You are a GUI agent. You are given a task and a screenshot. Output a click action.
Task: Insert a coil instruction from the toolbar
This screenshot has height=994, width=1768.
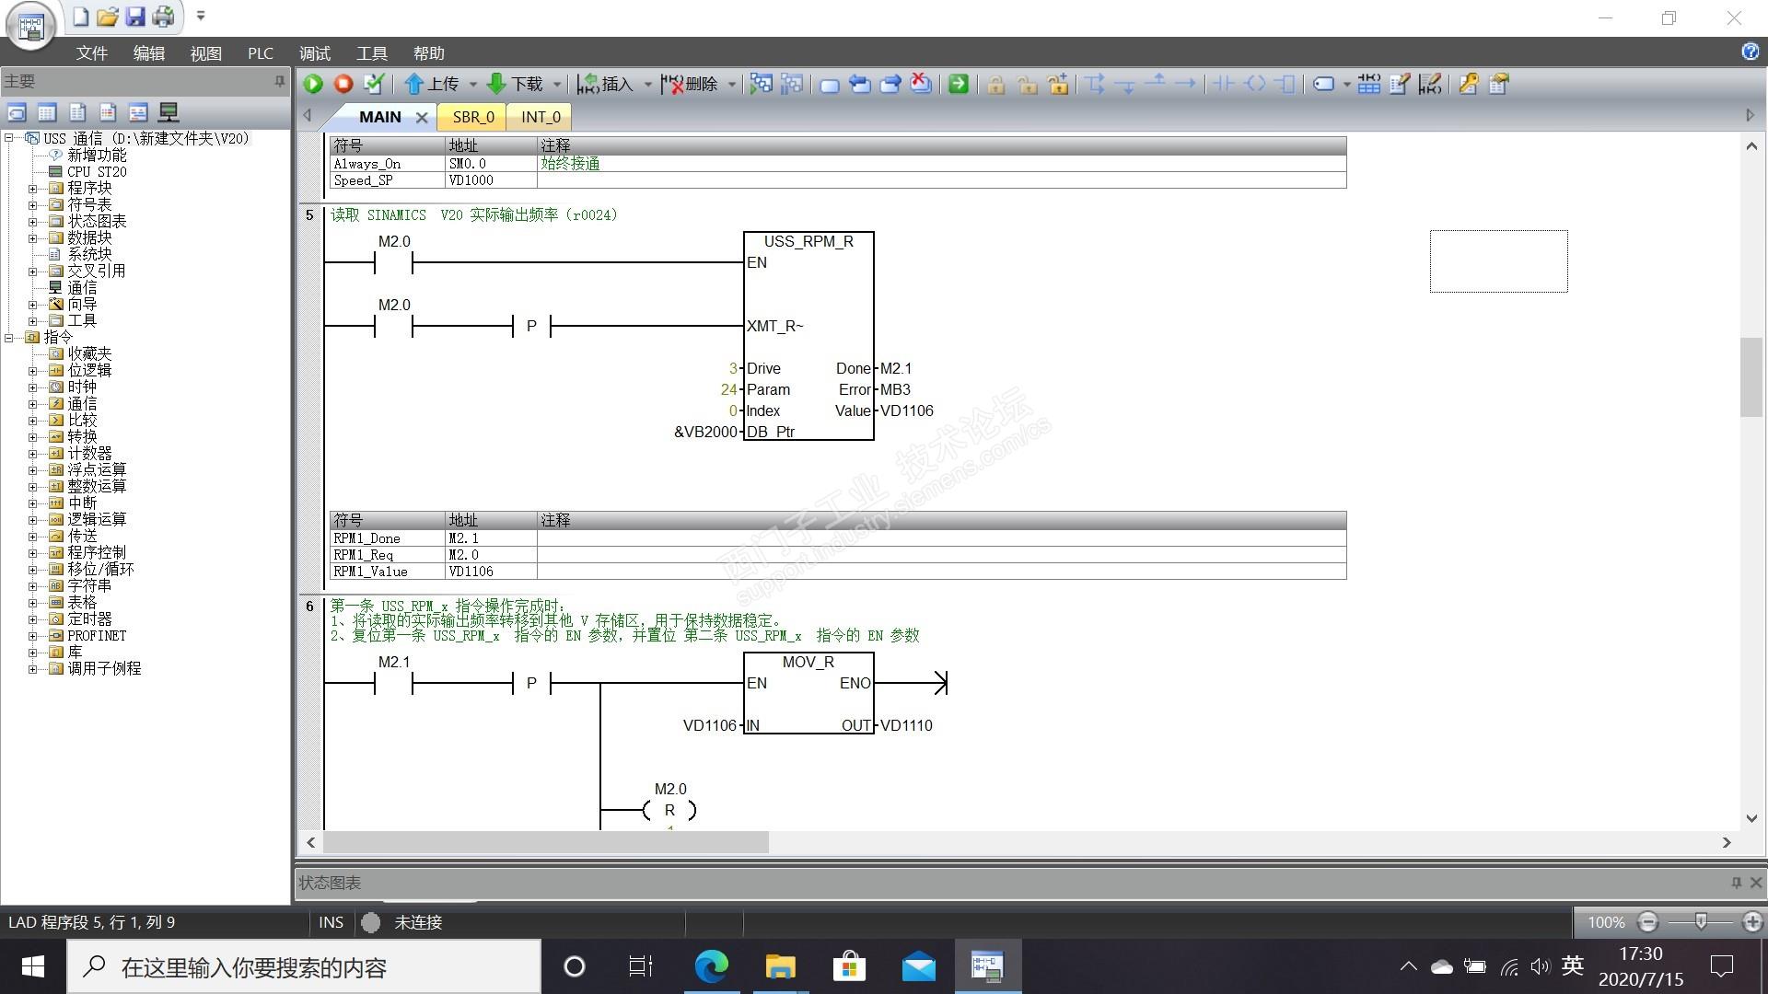click(x=1255, y=84)
